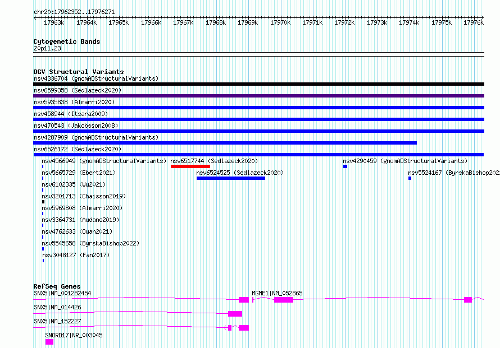The width and height of the screenshot is (500, 348).
Task: Click the small nsv4290459 variant marker
Action: pyautogui.click(x=345, y=166)
